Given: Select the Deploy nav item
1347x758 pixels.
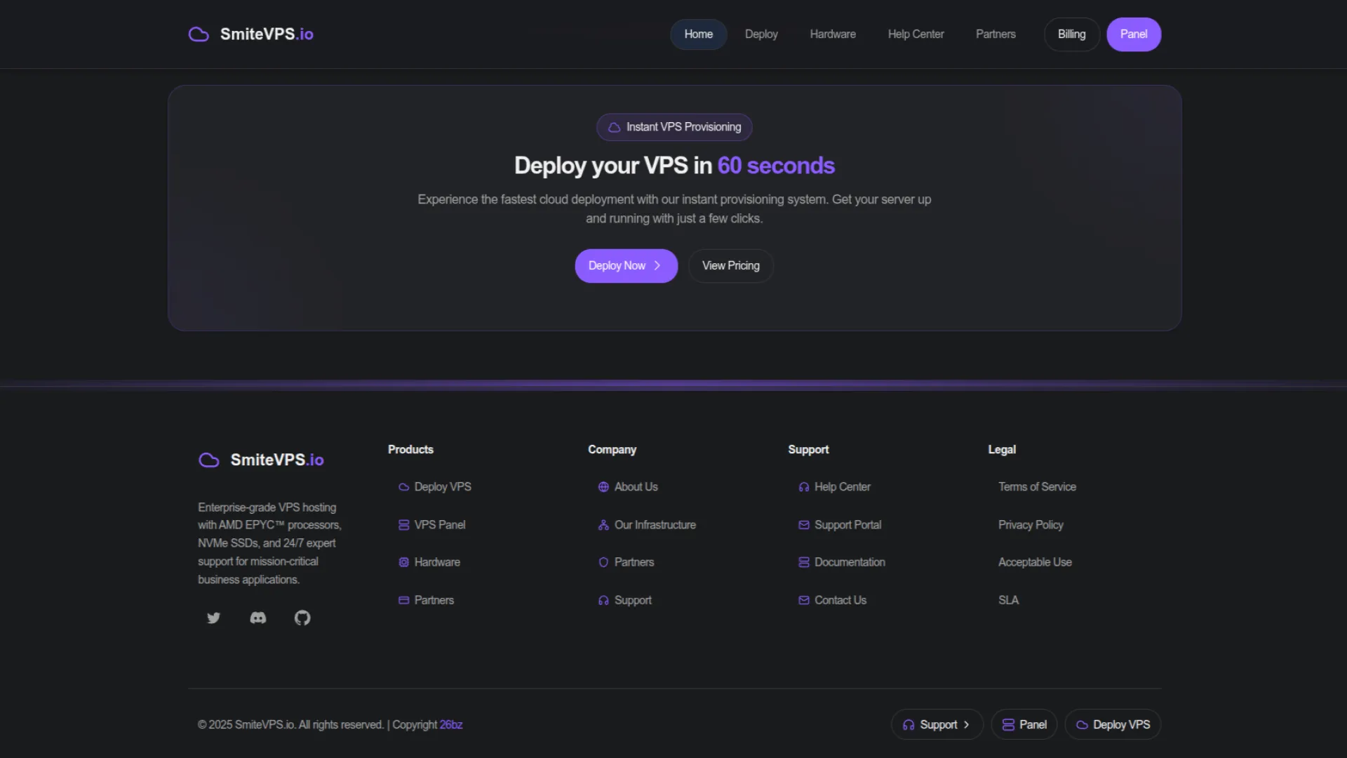Looking at the screenshot, I should pyautogui.click(x=761, y=34).
